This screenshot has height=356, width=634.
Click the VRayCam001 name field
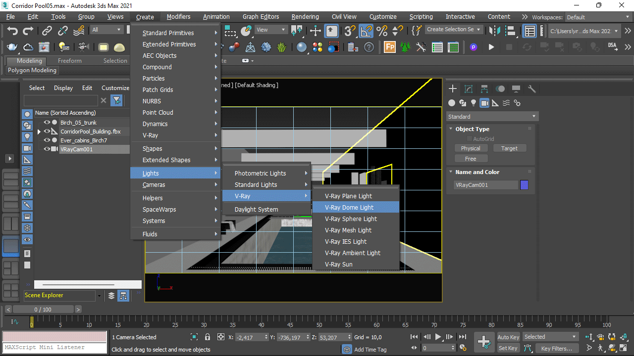pyautogui.click(x=485, y=185)
